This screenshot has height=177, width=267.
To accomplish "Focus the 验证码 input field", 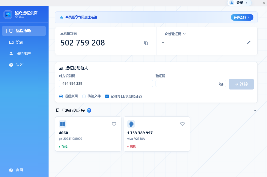I will pos(191,83).
